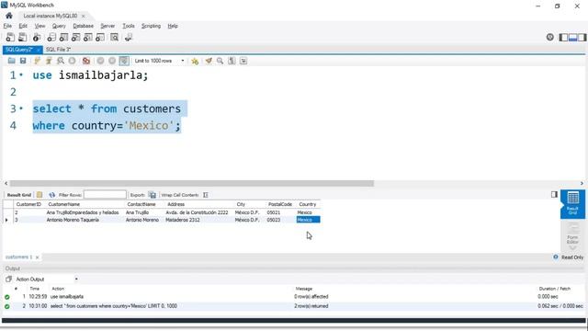Select output row 'use ismailbajarla'
The image size is (588, 331).
(x=294, y=296)
